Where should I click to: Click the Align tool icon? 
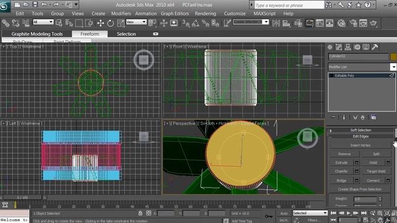(286, 24)
